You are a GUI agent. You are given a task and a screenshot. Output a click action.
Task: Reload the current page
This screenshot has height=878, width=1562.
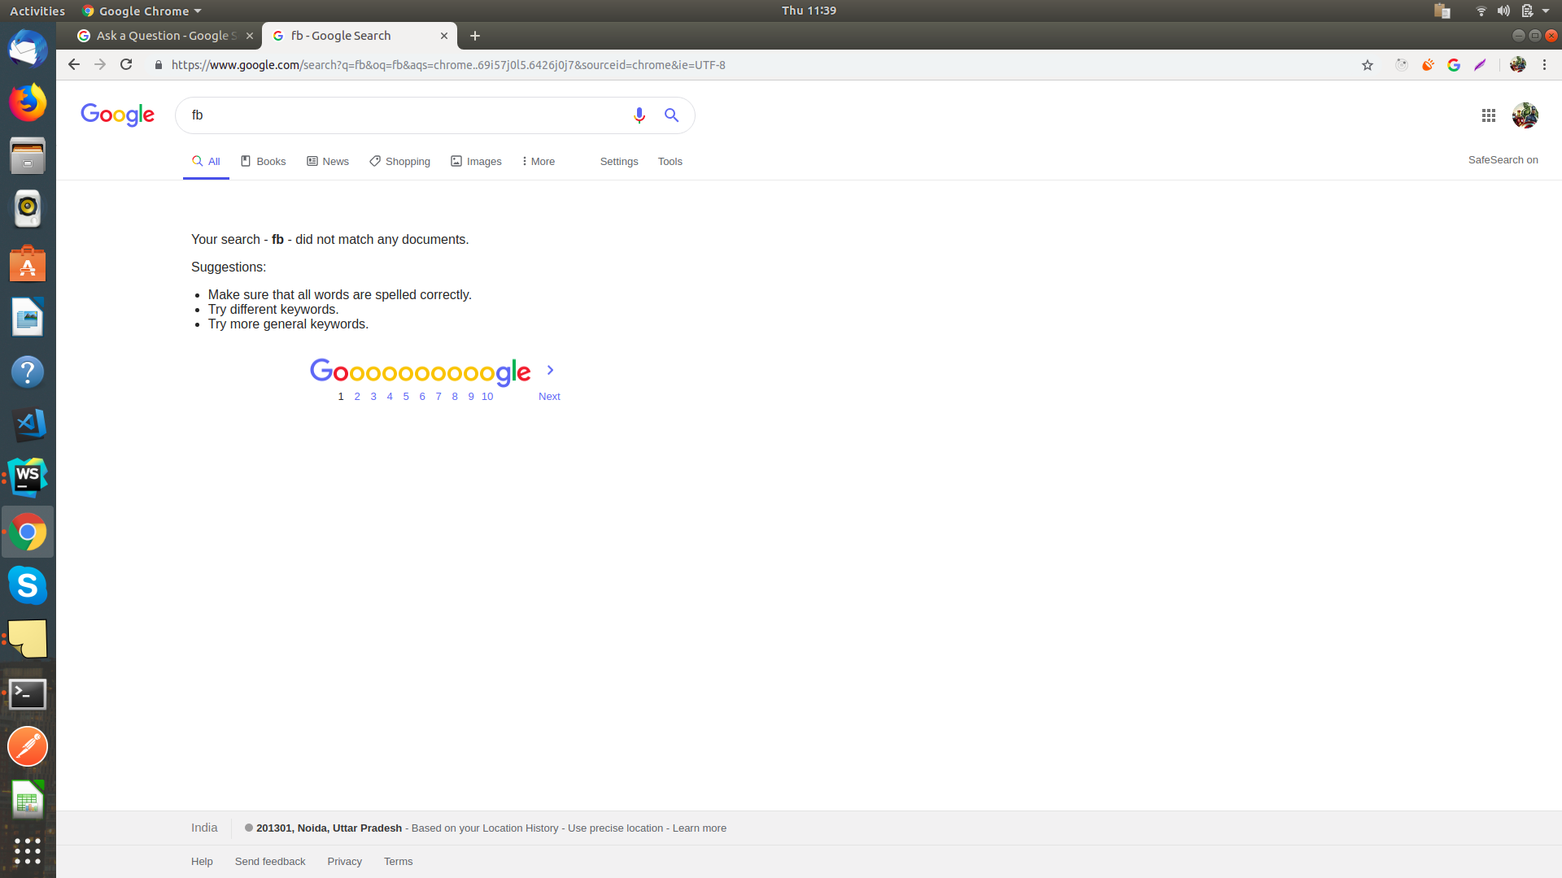126,64
